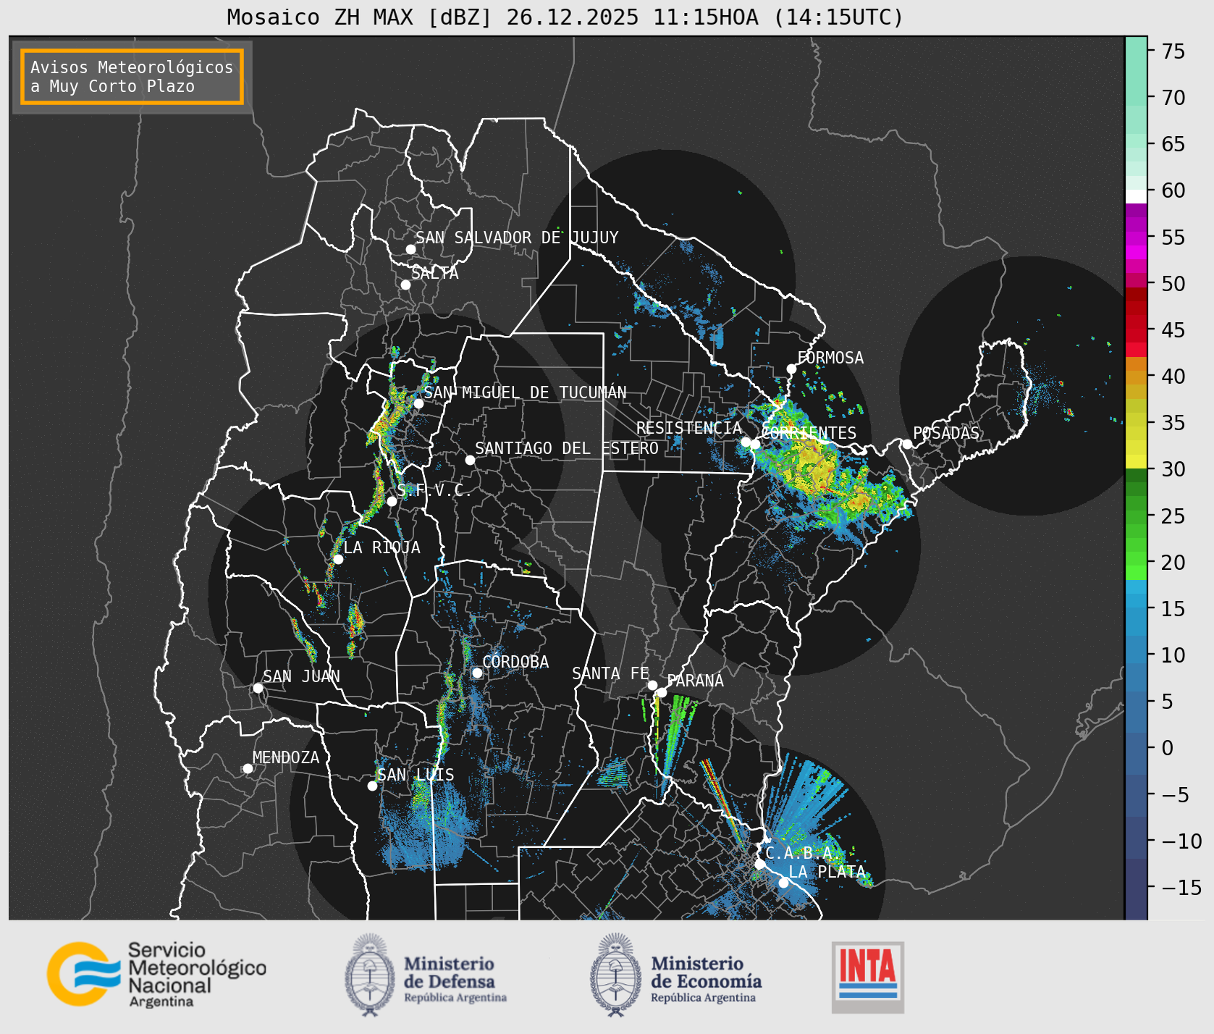Click the Posadas city dot
Image resolution: width=1214 pixels, height=1034 pixels.
coord(907,444)
